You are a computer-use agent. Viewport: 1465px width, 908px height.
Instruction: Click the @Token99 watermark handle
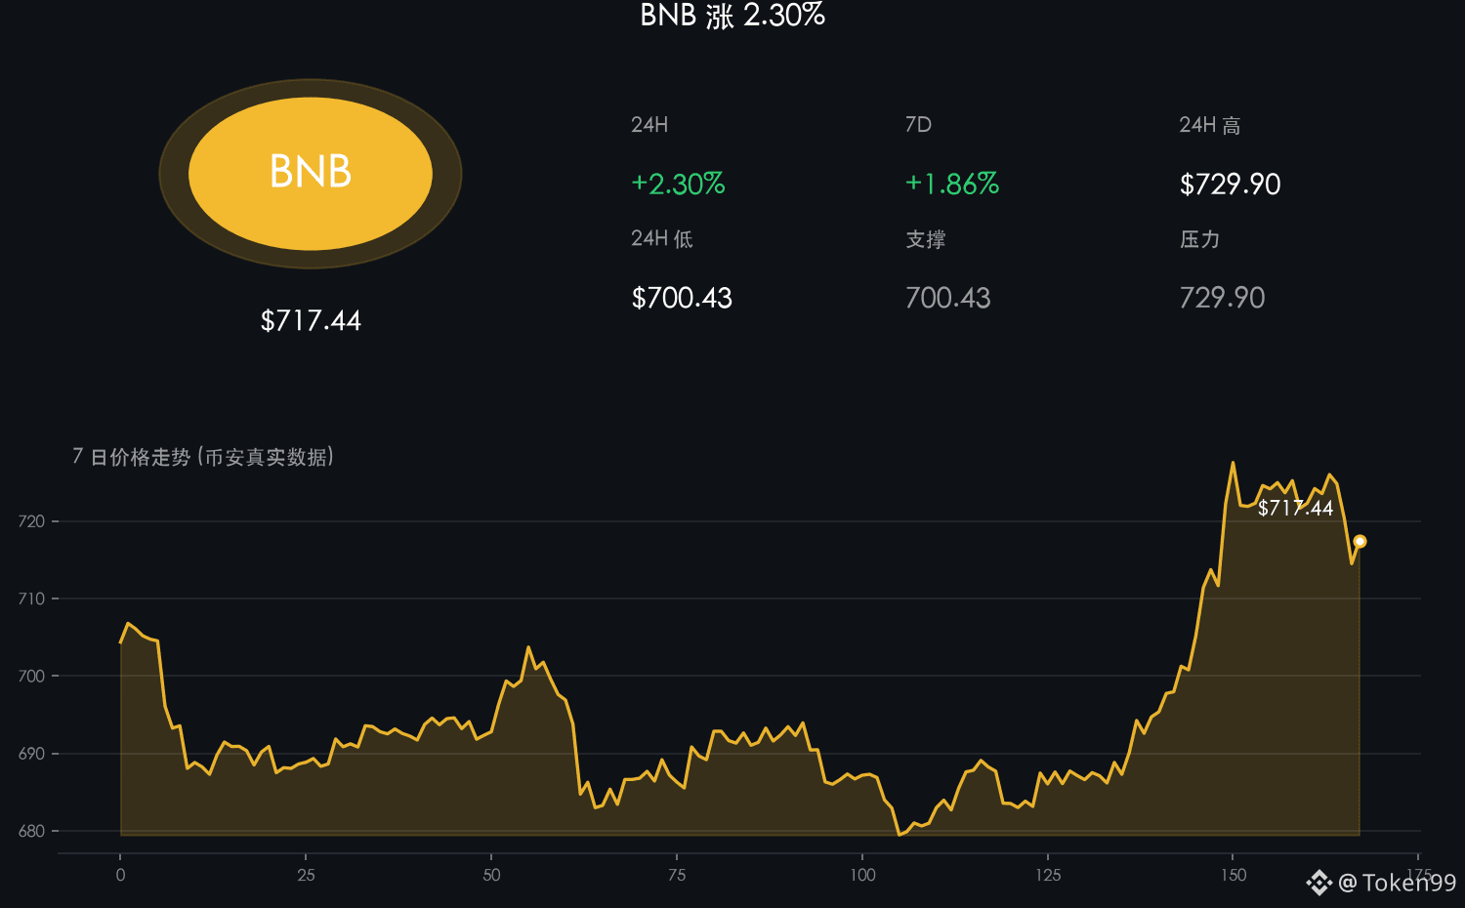(x=1398, y=883)
